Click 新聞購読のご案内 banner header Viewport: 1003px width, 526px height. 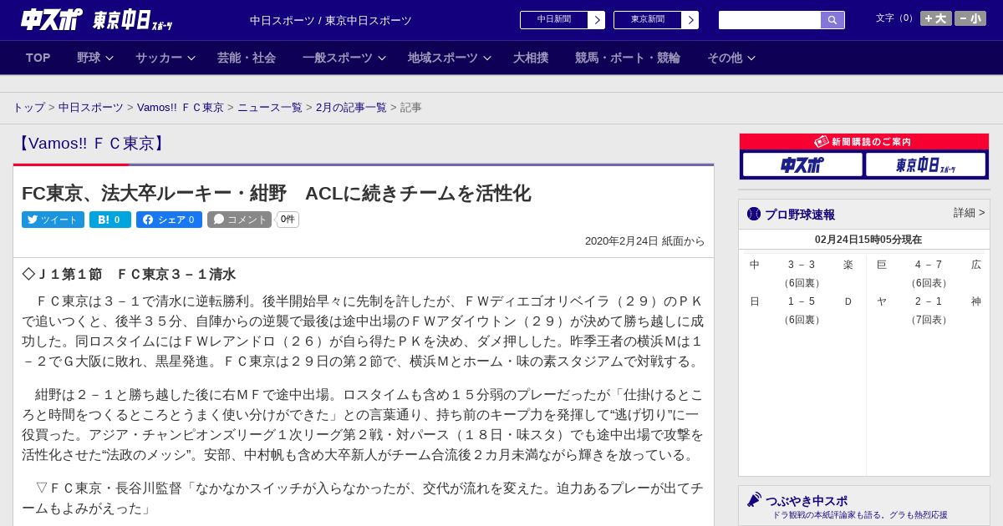pos(864,142)
